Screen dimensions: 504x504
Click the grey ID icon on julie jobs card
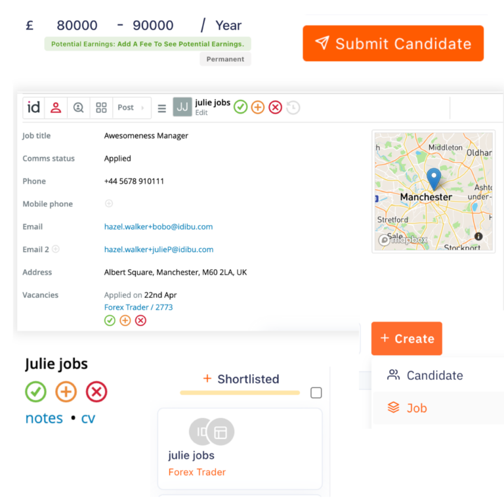click(x=200, y=432)
